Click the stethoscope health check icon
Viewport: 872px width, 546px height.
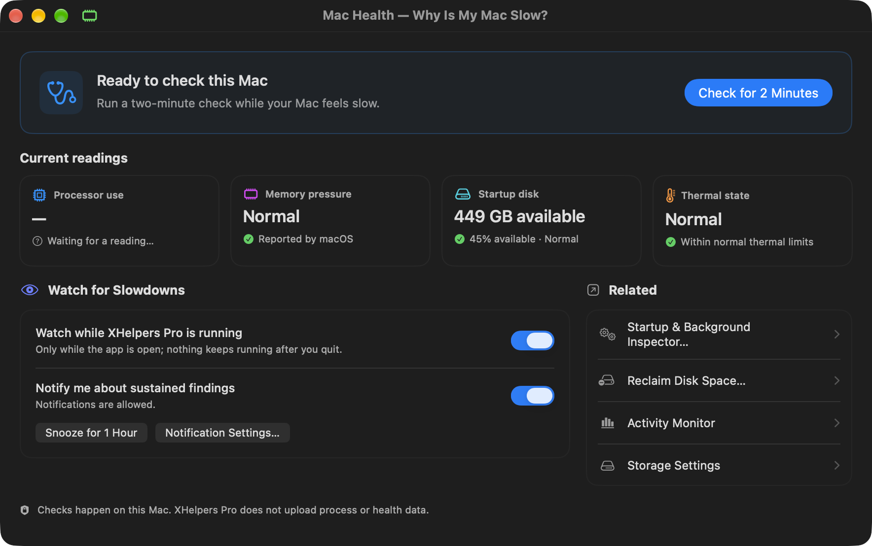[61, 93]
